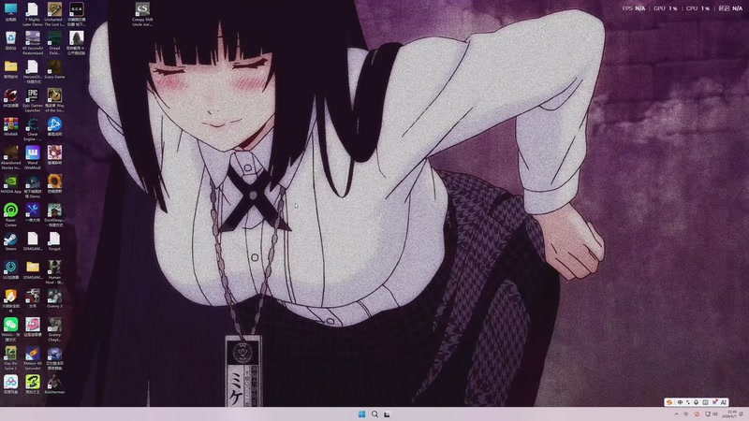The height and width of the screenshot is (421, 749).
Task: Open taskbar Search magnifier
Action: coord(374,414)
